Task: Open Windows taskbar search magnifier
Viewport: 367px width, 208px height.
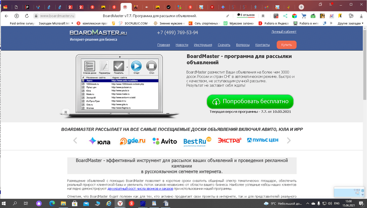Action: click(15, 203)
